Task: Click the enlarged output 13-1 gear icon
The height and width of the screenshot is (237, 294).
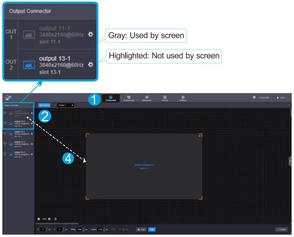Action: click(x=91, y=65)
